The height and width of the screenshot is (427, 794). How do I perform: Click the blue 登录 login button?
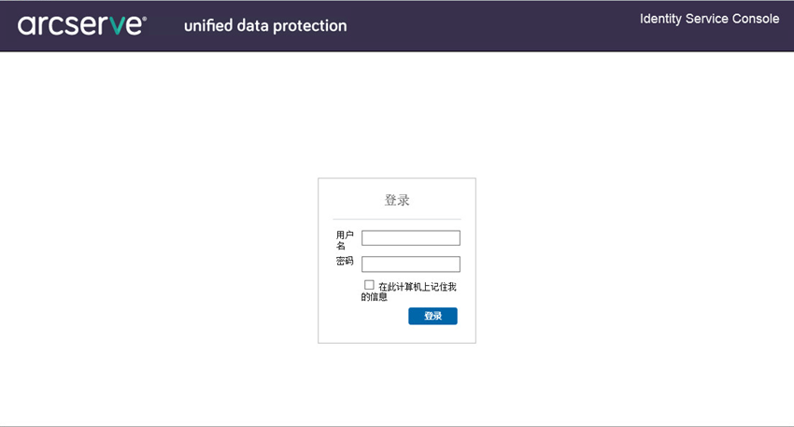tap(432, 316)
